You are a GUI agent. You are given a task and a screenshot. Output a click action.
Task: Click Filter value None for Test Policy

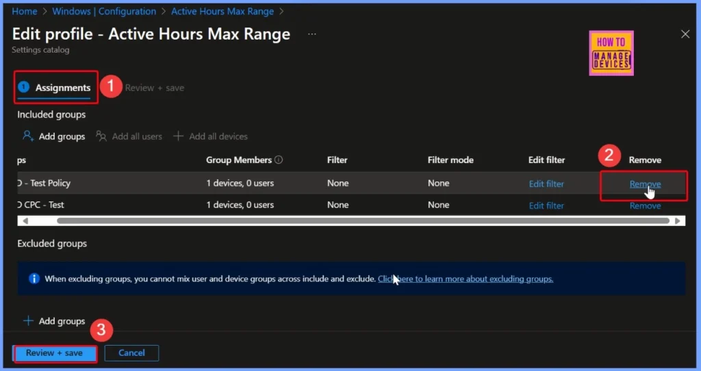click(337, 183)
